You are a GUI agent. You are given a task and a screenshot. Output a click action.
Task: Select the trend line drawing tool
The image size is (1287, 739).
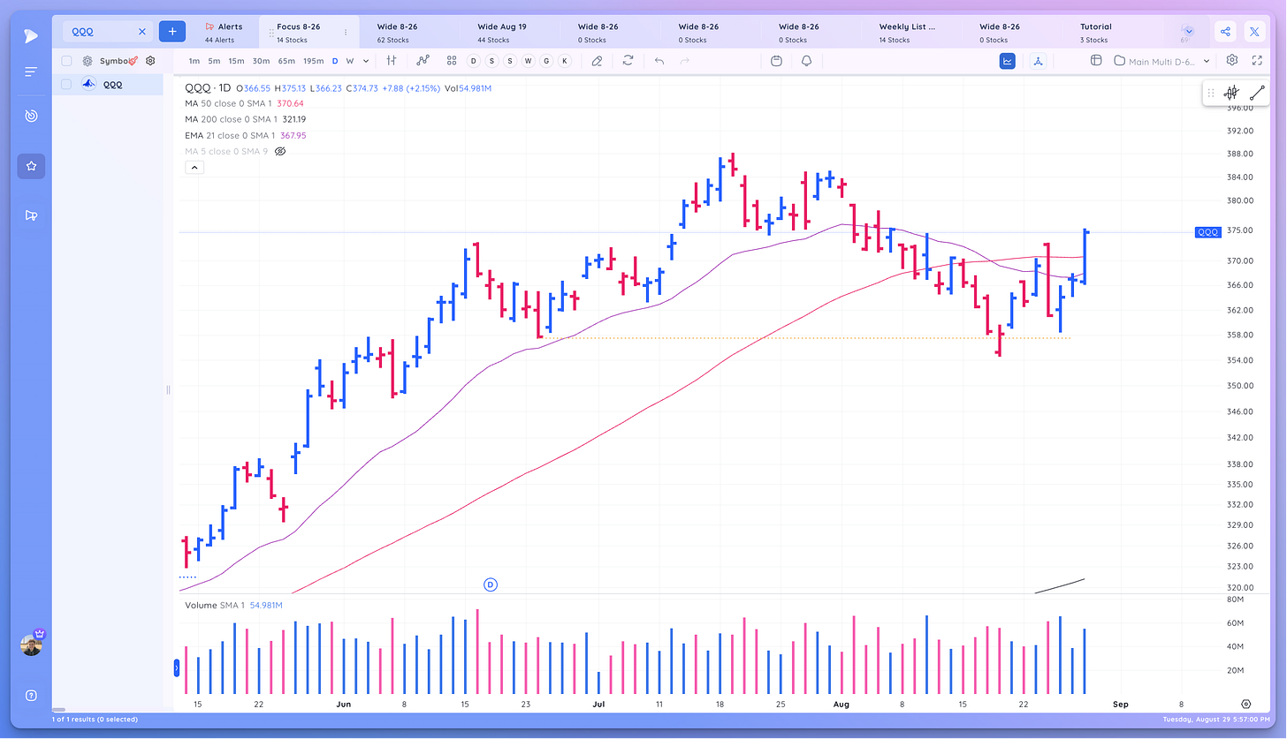tap(1257, 93)
